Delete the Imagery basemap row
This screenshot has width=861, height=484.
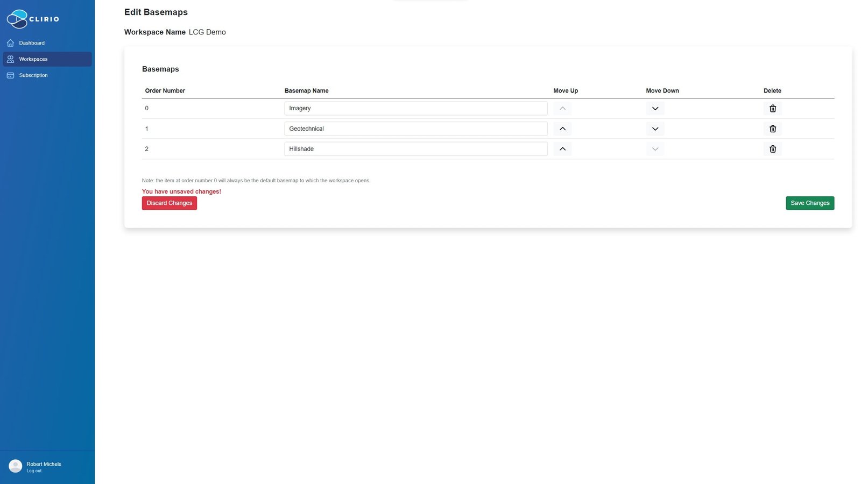click(x=772, y=109)
